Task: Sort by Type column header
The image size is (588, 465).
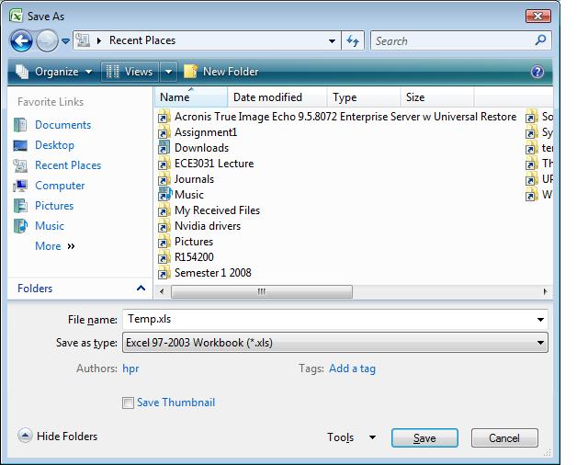Action: click(x=364, y=97)
